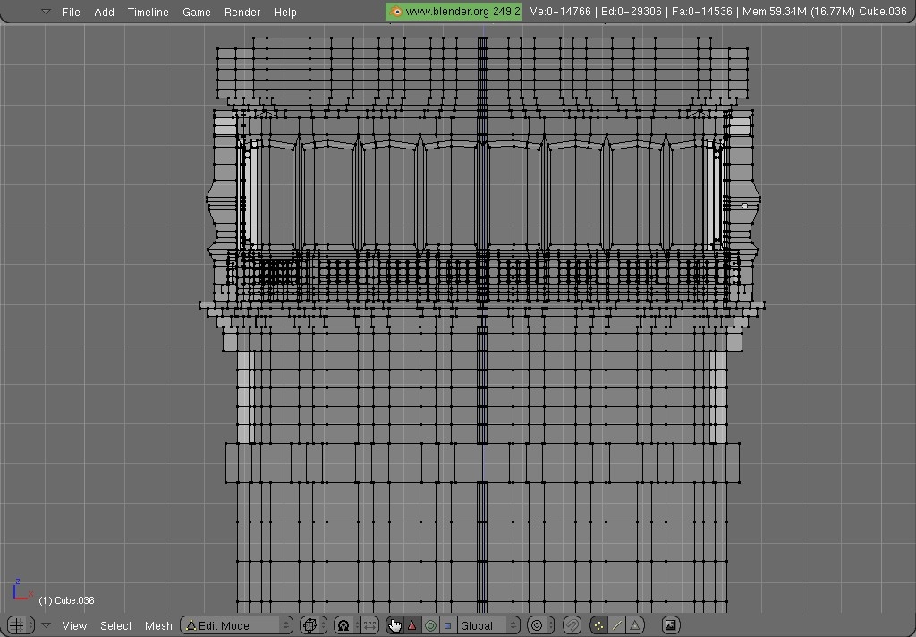Collapse the top header pulldown menus triangle

[47, 11]
